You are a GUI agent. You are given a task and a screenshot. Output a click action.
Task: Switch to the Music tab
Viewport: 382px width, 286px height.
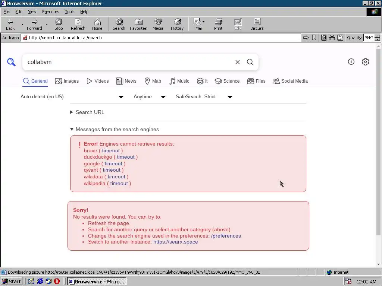[179, 81]
